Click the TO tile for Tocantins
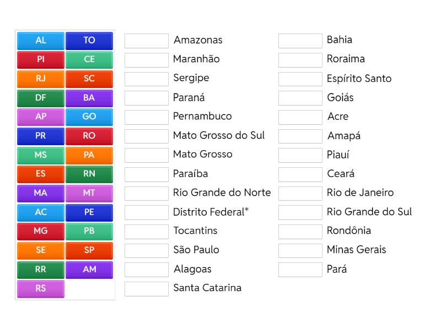 pyautogui.click(x=89, y=40)
